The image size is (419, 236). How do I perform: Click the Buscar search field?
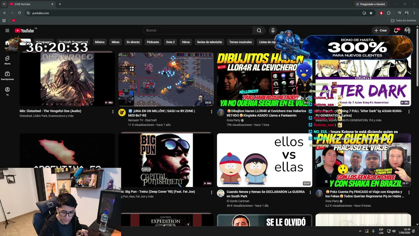click(198, 30)
